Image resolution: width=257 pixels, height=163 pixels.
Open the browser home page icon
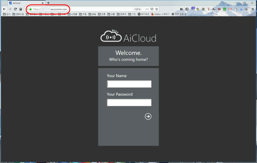tap(21, 9)
